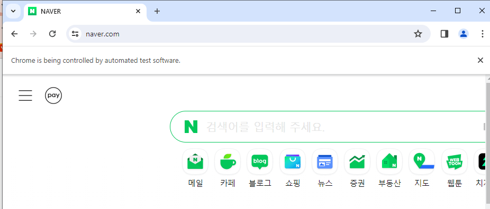This screenshot has width=490, height=209.
Task: Open the Webtoon (웹툰) shortcut icon
Action: coord(455,161)
